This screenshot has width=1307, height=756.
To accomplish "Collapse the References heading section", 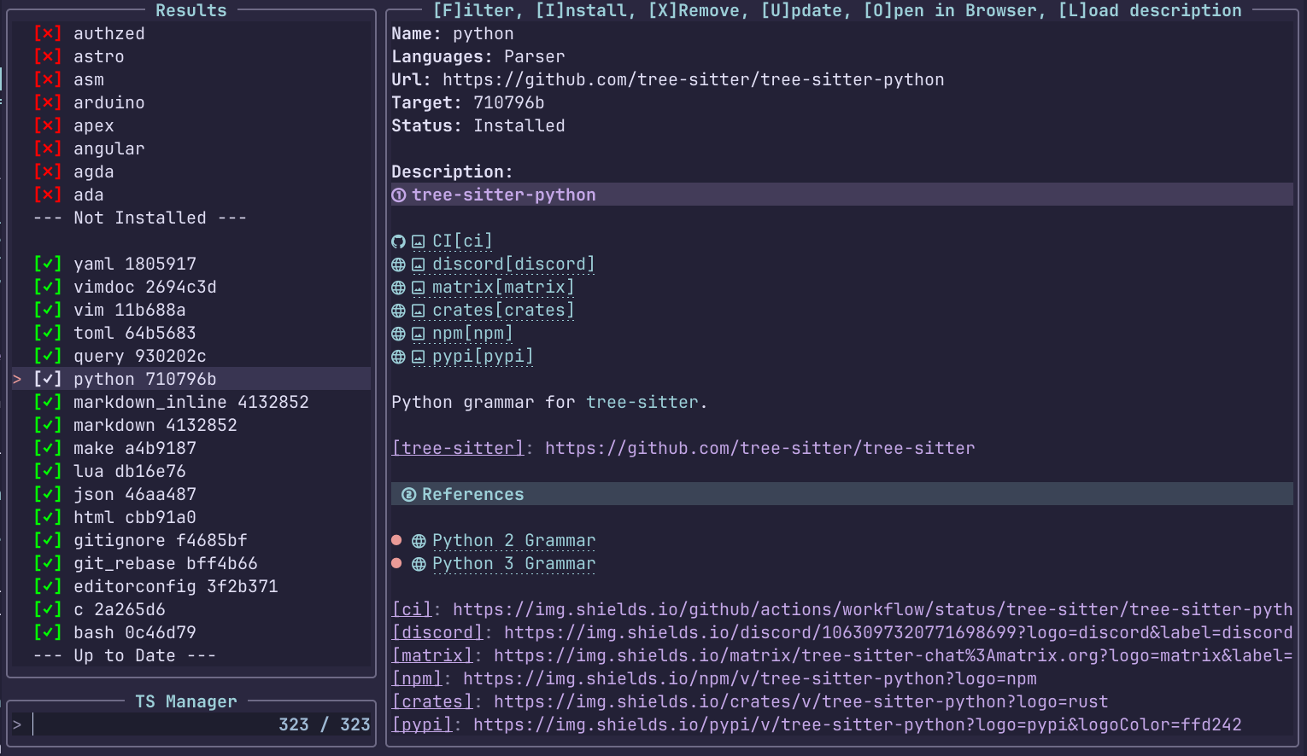I will coord(472,495).
